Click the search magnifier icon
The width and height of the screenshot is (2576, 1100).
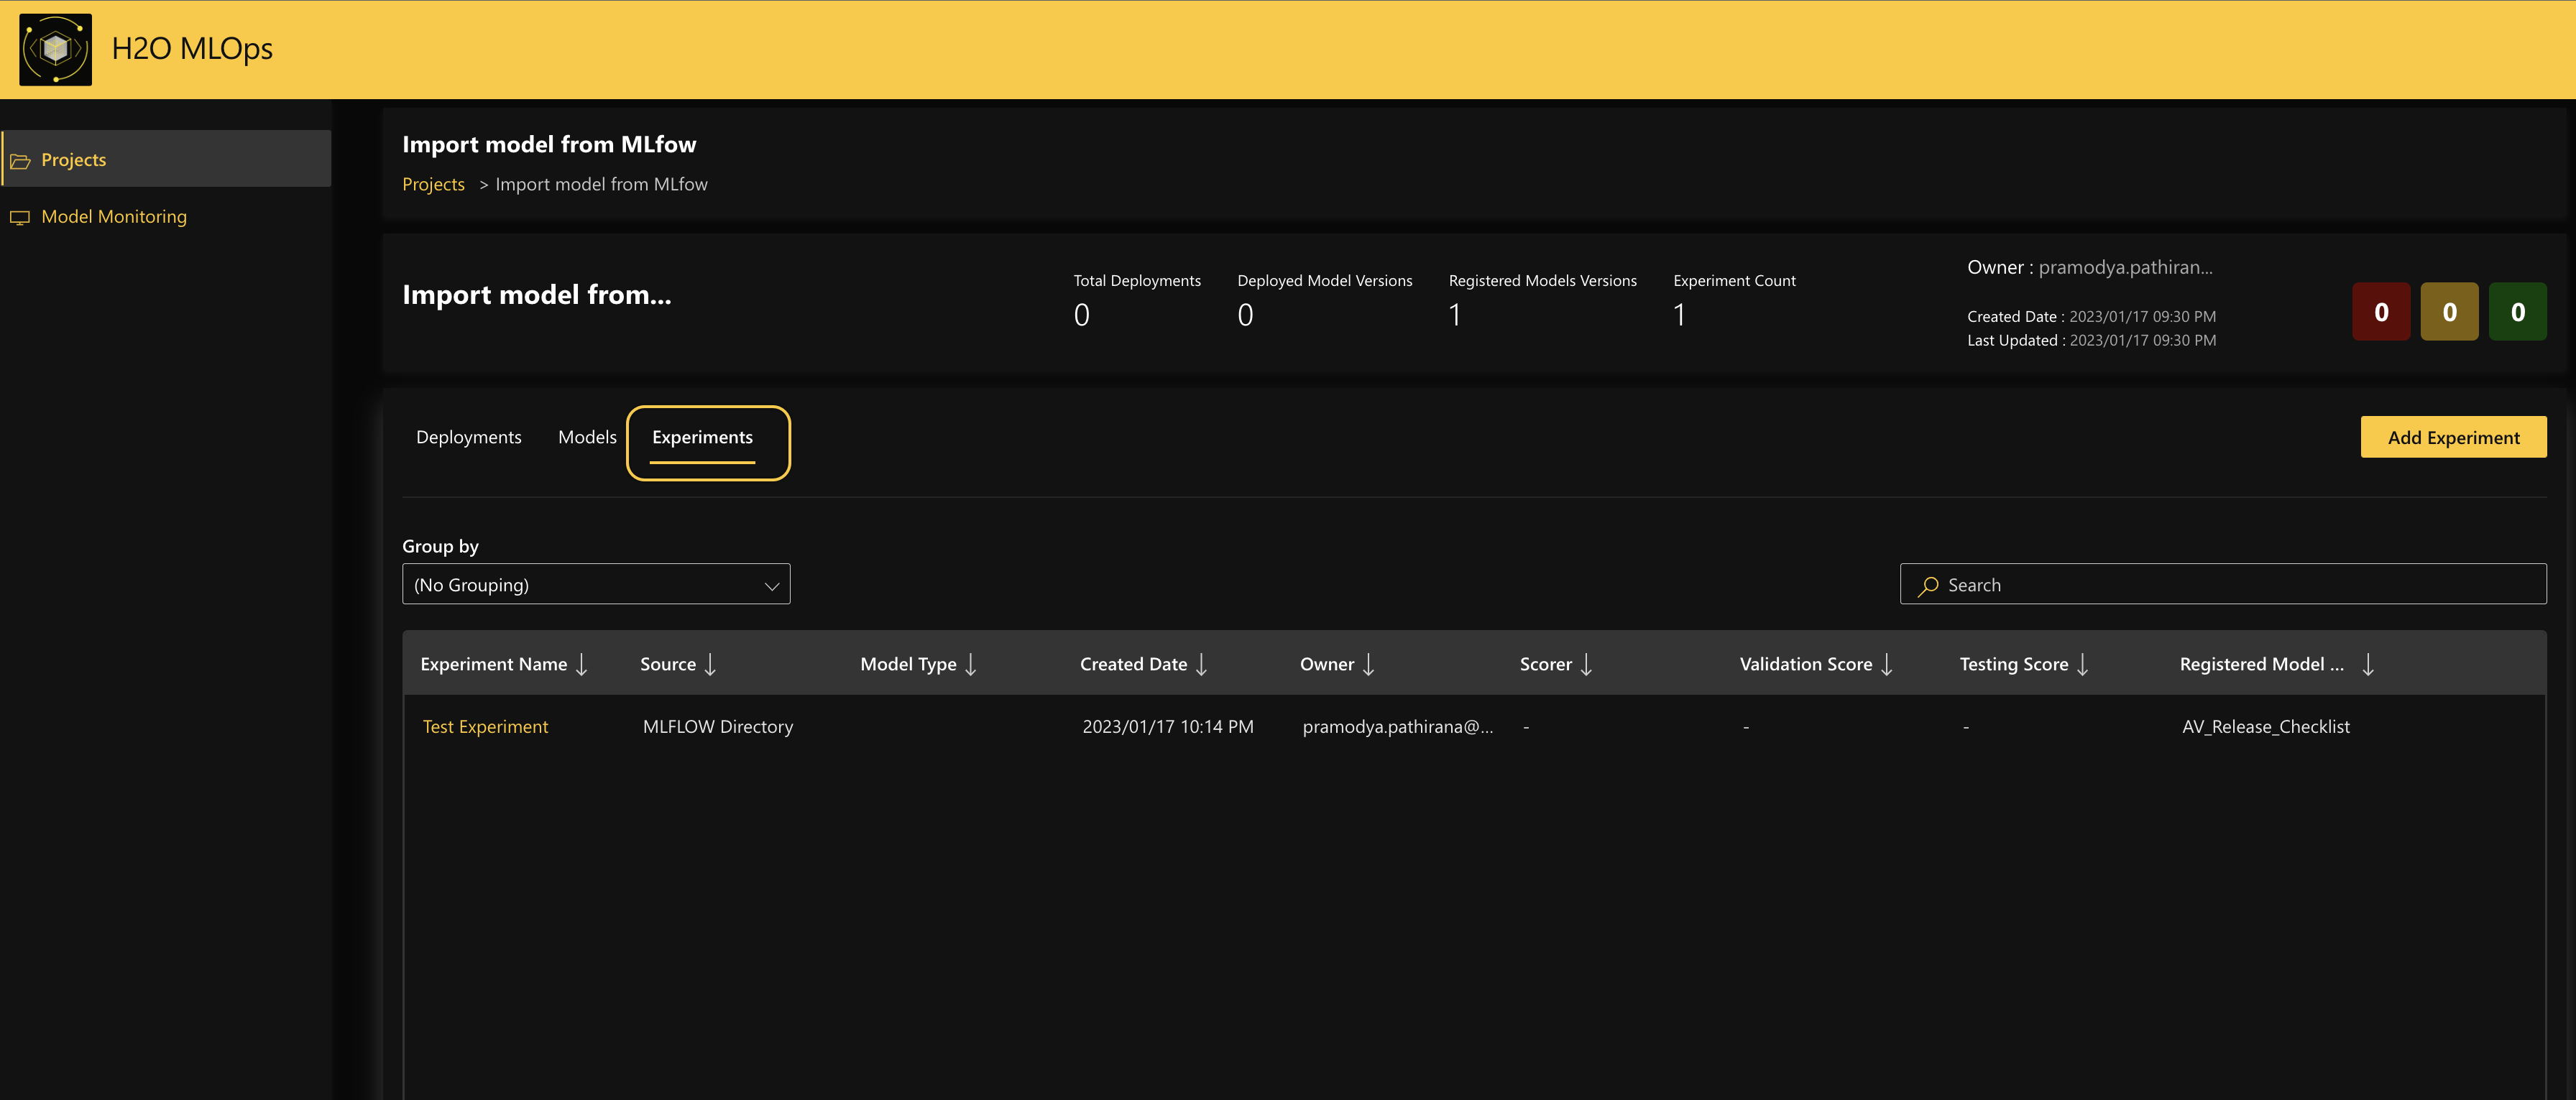click(x=1928, y=586)
